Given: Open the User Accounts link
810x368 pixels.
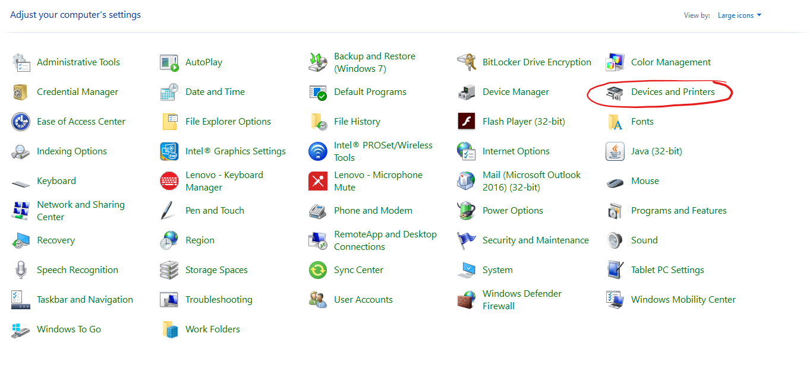Looking at the screenshot, I should click(x=363, y=300).
